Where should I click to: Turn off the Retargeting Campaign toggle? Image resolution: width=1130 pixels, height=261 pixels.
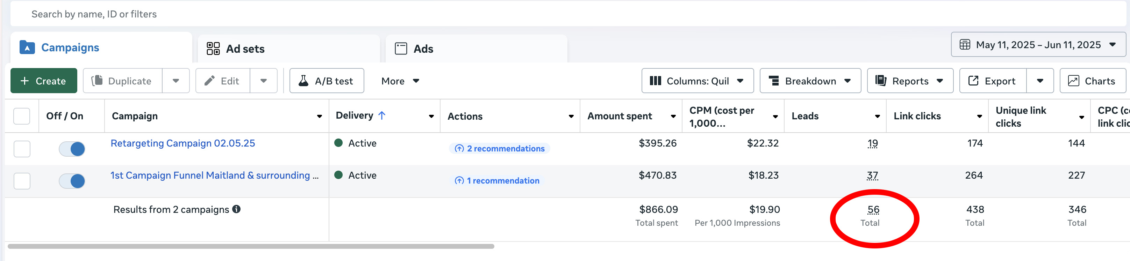pos(72,149)
